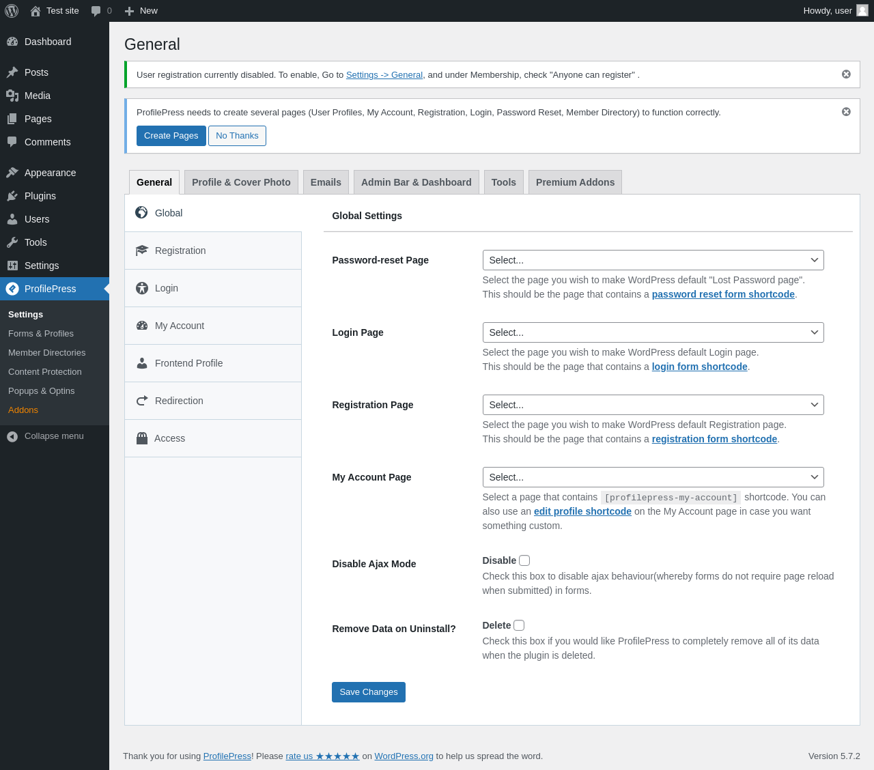Open the login form shortcode link
874x770 pixels.
click(x=700, y=367)
